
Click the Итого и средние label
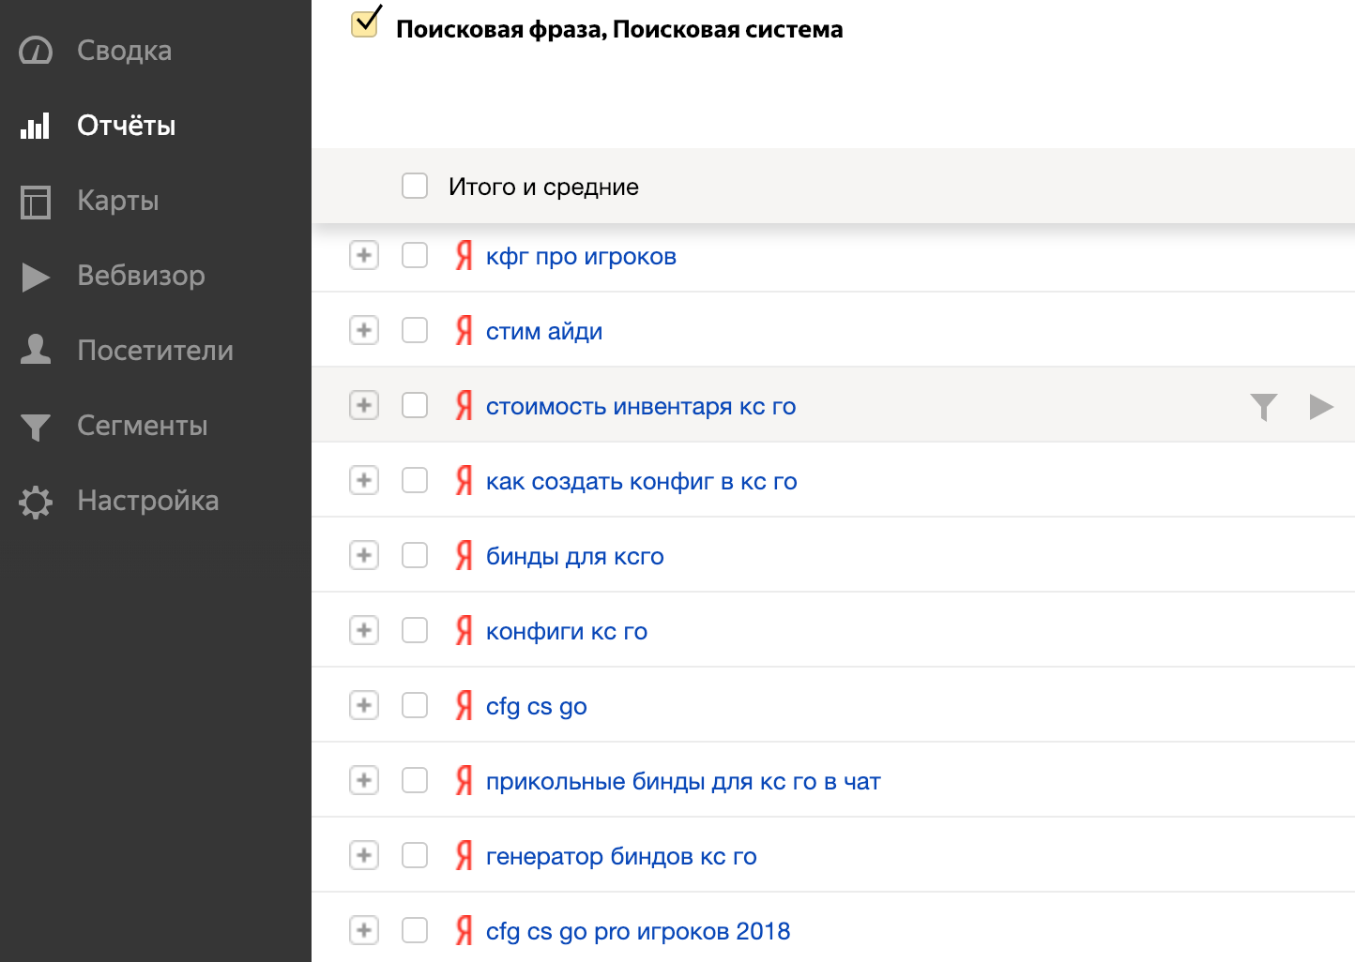(x=543, y=187)
